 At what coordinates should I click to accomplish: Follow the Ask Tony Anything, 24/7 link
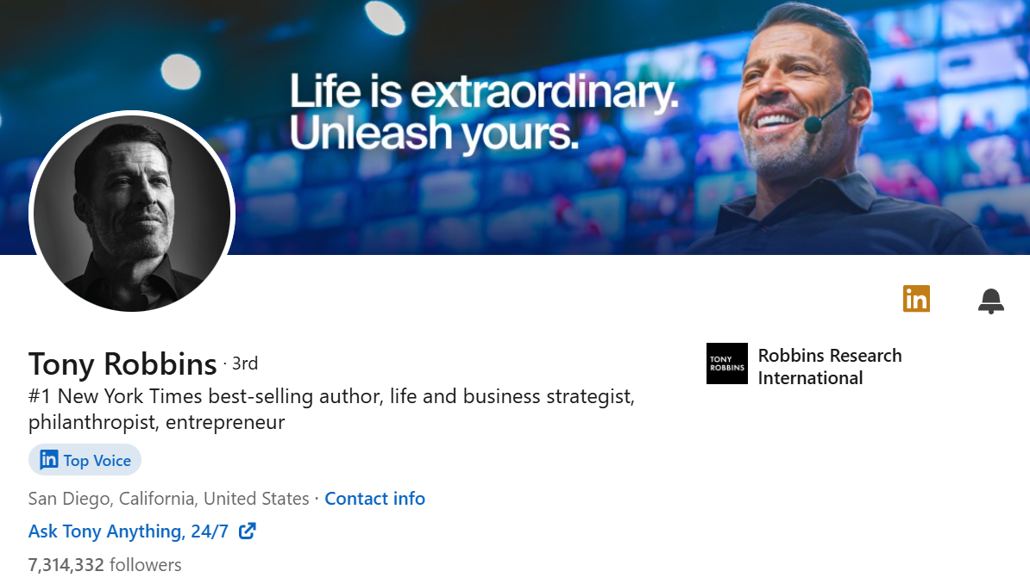coord(127,531)
